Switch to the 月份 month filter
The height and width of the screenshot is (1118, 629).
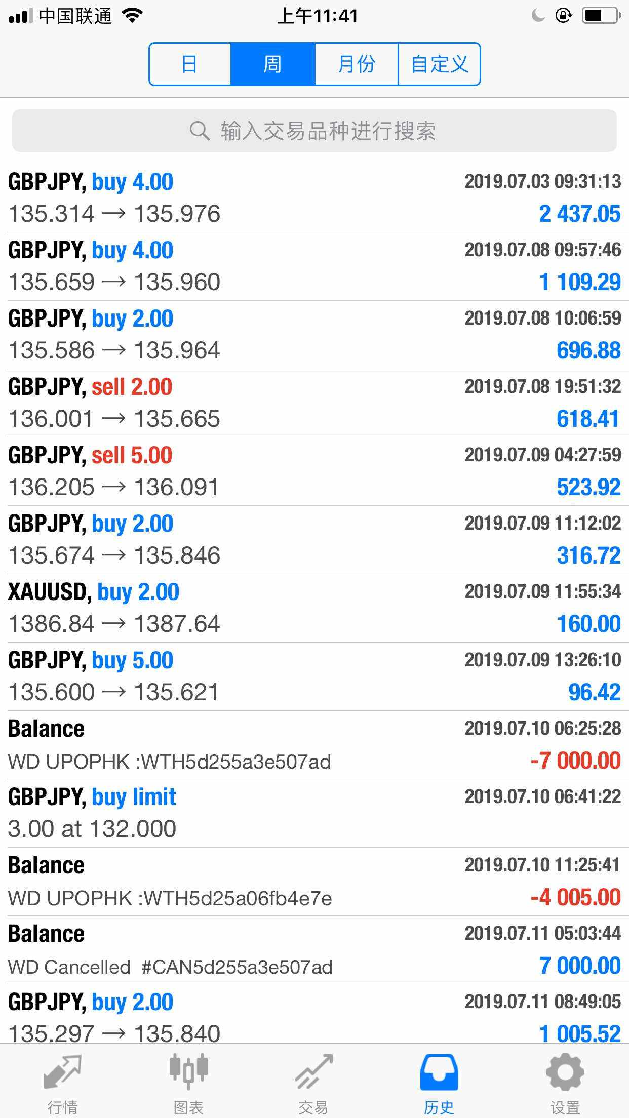pos(357,64)
